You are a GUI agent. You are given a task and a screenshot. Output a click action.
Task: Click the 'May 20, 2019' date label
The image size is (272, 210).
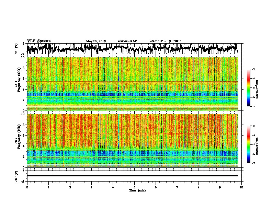coord(96,41)
